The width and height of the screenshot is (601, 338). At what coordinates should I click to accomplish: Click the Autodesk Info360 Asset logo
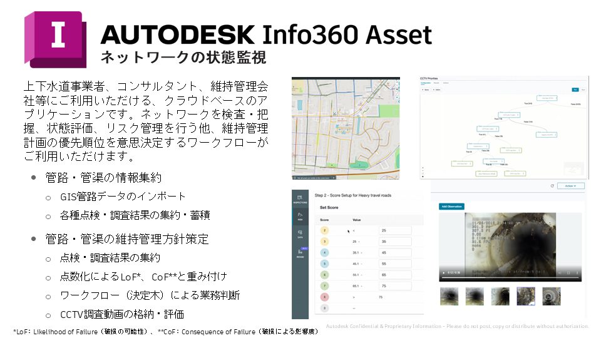click(x=58, y=37)
